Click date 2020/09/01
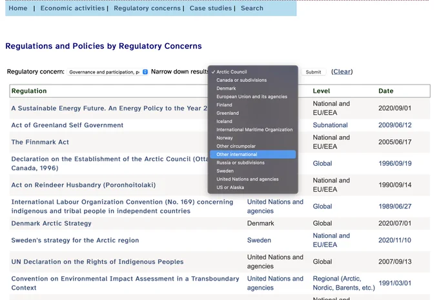Image resolution: width=439 pixels, height=300 pixels. (x=394, y=108)
